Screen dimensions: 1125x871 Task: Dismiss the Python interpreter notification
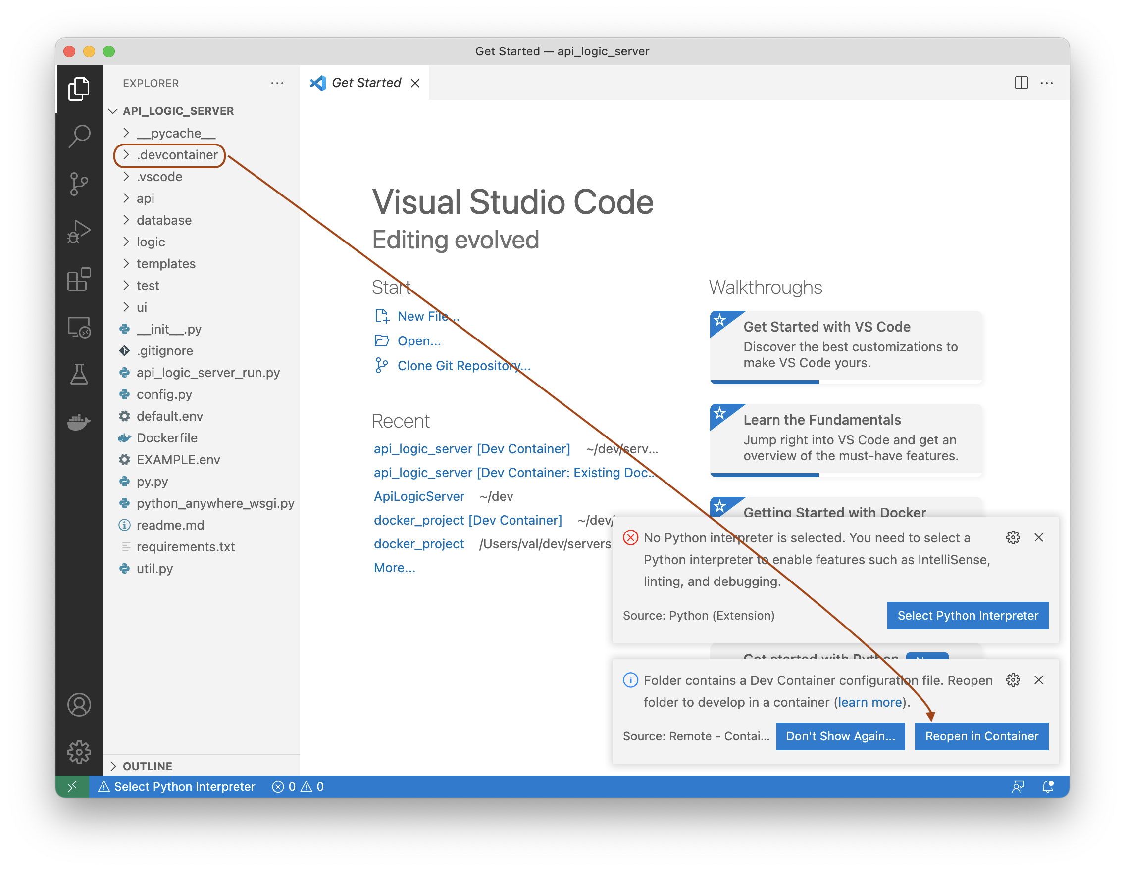[x=1038, y=537]
